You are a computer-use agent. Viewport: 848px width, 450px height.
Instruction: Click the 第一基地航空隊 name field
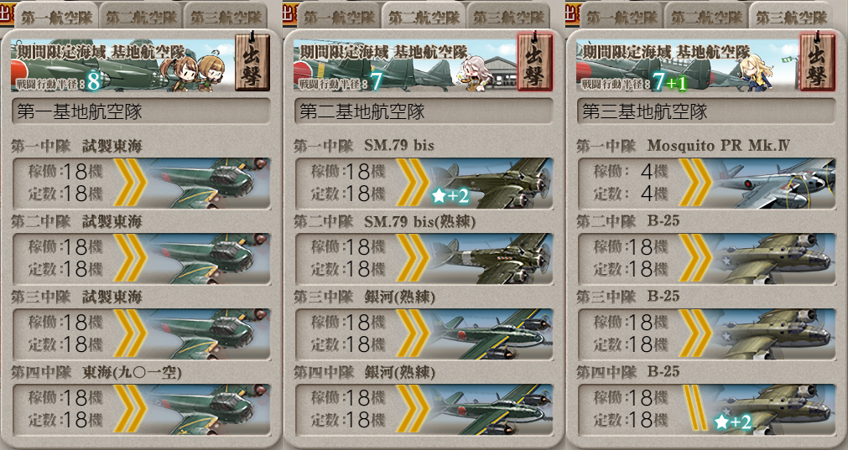click(x=141, y=111)
